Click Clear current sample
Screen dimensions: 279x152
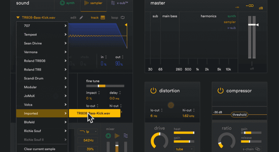pos(39,149)
